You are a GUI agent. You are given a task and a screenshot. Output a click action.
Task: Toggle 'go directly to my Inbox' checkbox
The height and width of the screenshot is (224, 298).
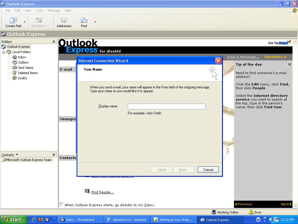pos(62,204)
